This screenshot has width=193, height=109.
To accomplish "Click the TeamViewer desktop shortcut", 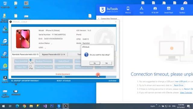I will (5, 42).
